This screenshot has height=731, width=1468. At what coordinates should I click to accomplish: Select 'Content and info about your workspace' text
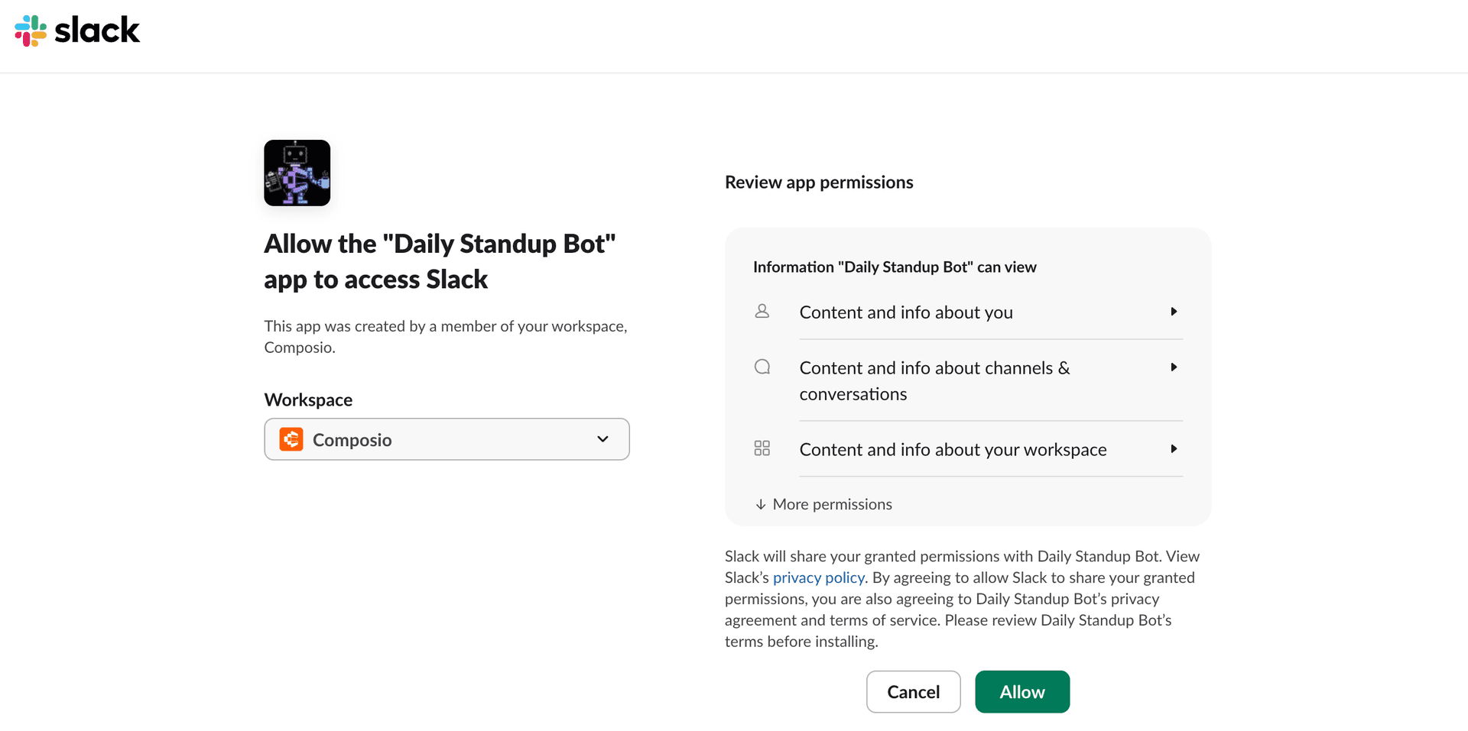click(953, 450)
